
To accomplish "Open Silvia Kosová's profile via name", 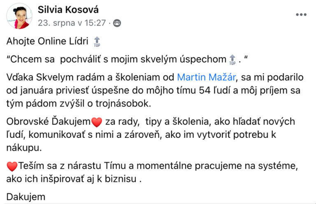I will 68,9.
